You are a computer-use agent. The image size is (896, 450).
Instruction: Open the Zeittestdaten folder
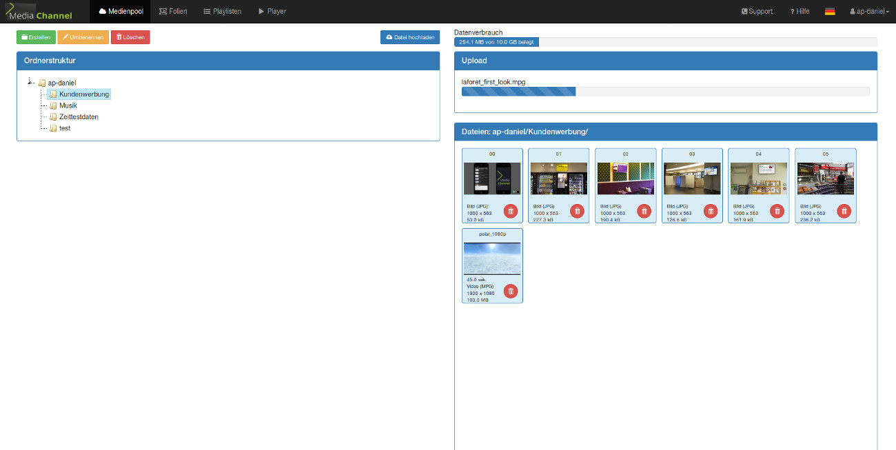tap(78, 117)
